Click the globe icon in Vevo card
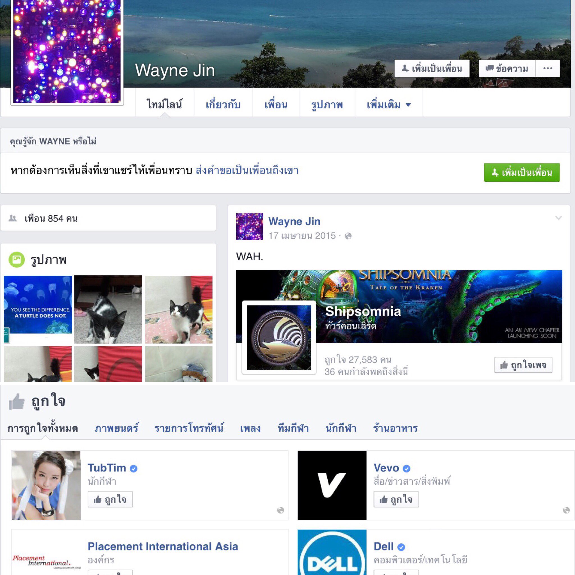 [x=566, y=510]
